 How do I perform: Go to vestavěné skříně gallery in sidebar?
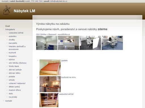click(x=16, y=33)
